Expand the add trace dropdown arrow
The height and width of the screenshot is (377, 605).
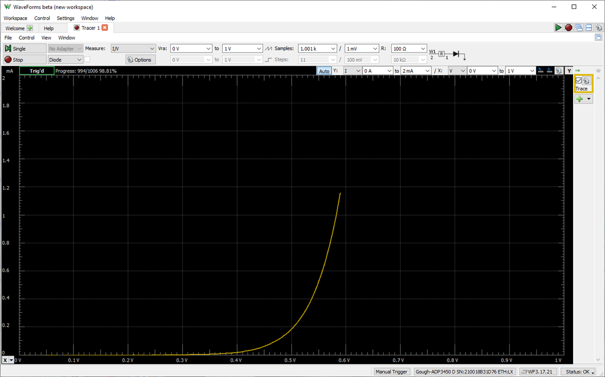pyautogui.click(x=589, y=99)
